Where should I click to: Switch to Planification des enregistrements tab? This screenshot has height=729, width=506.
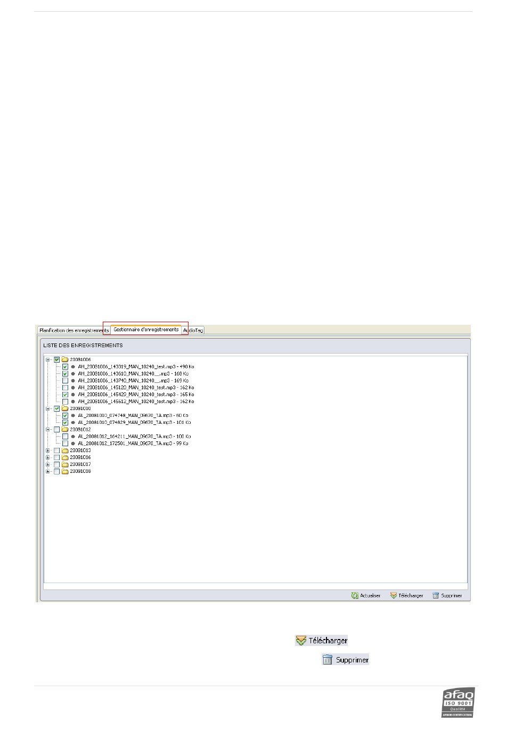pyautogui.click(x=74, y=331)
